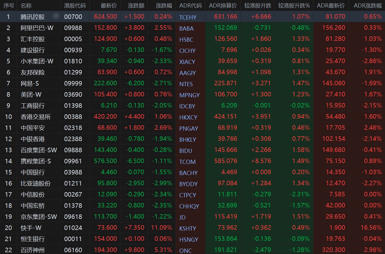Image resolution: width=385 pixels, height=254 pixels.
Task: Open the TCEHY ADR code link
Action: (x=188, y=17)
